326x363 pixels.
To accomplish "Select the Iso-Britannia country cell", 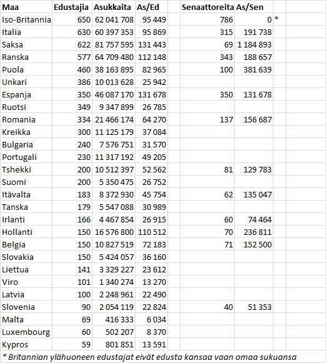I will (26, 19).
